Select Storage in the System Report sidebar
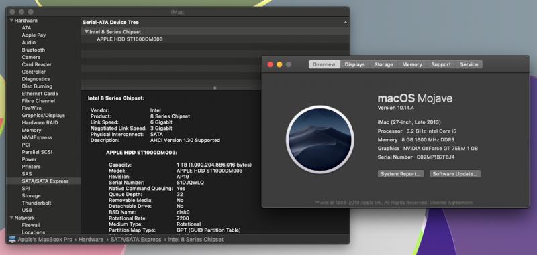This screenshot has width=537, height=255. coord(31,195)
